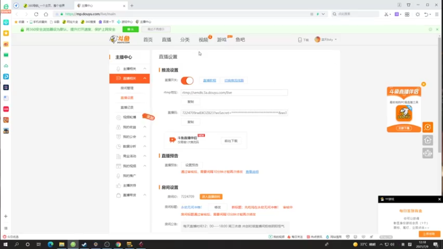Screen dimensions: 443x249
Task: Open 分类 in Douyu navigation
Action: [185, 40]
